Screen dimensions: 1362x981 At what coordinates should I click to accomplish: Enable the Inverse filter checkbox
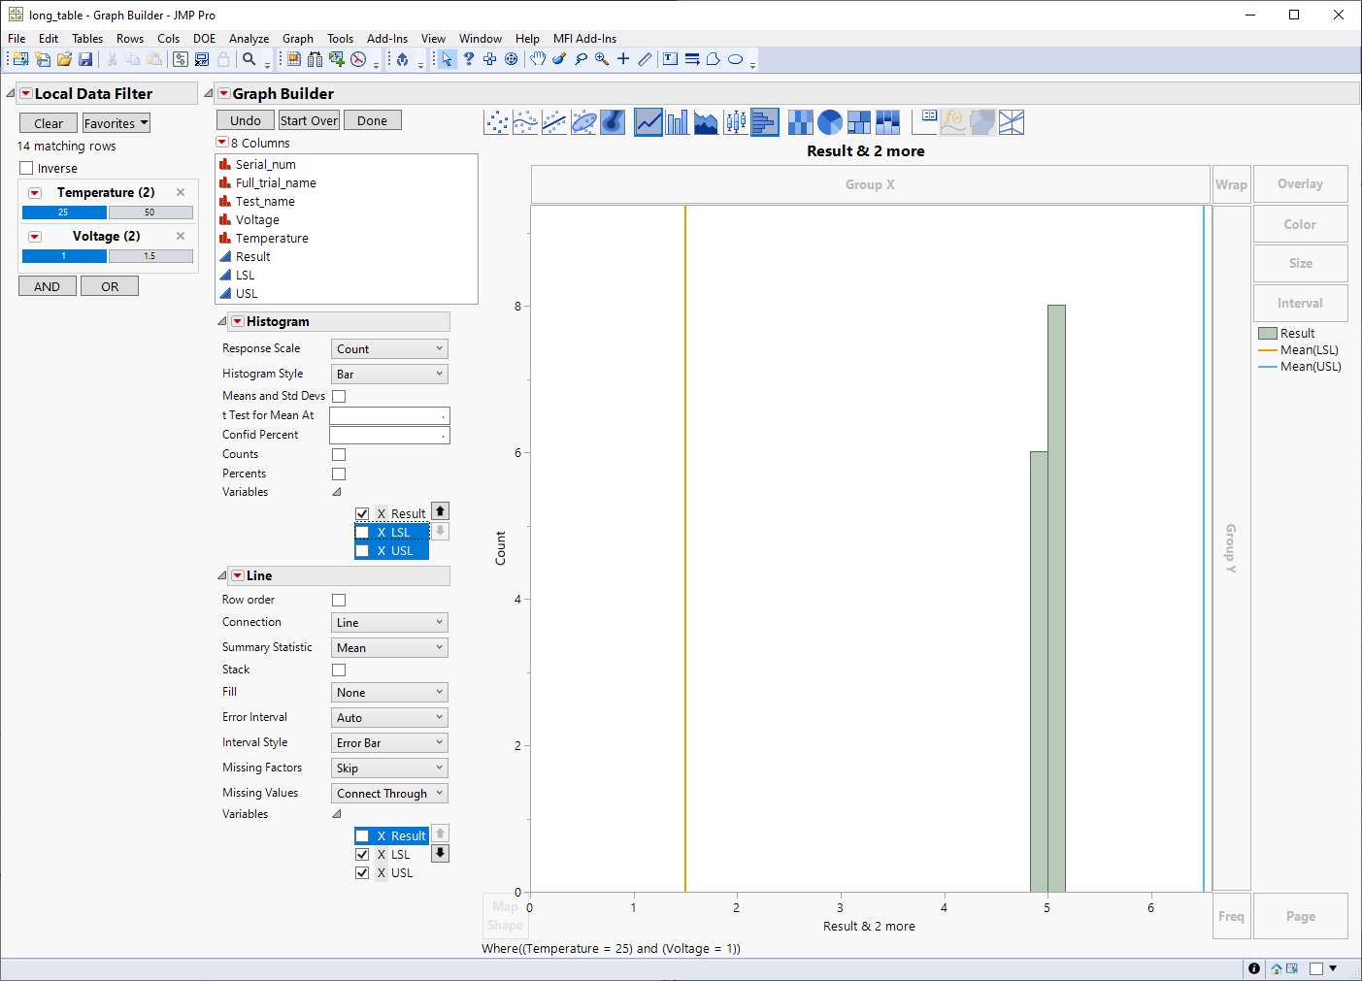[x=27, y=168]
